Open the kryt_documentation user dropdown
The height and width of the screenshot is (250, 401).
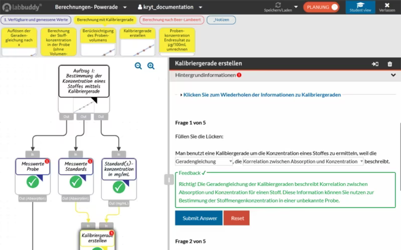point(170,7)
